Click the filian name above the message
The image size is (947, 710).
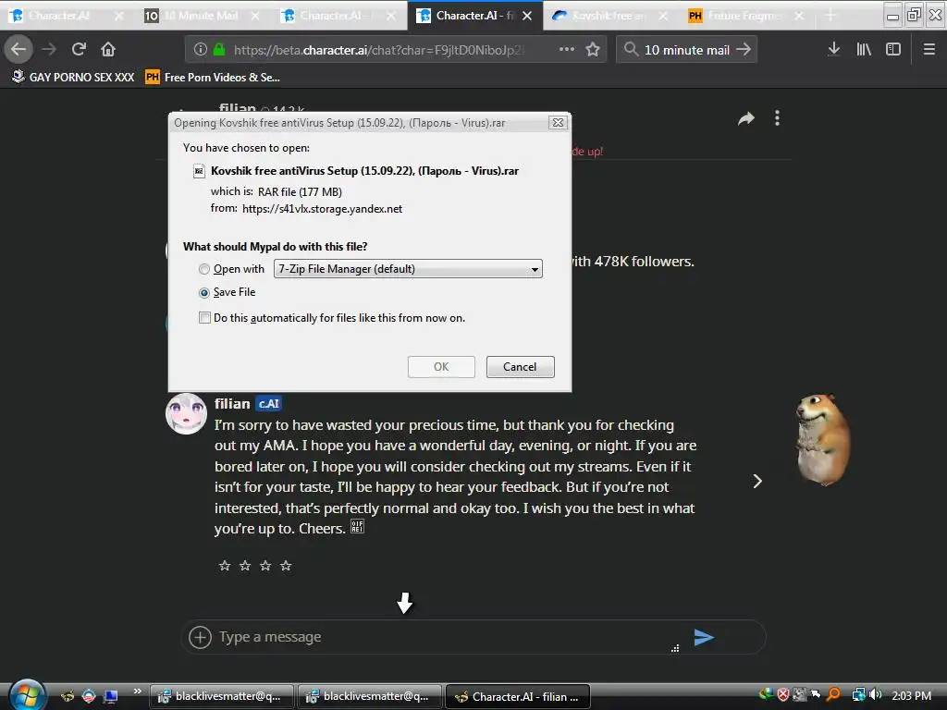coord(232,404)
